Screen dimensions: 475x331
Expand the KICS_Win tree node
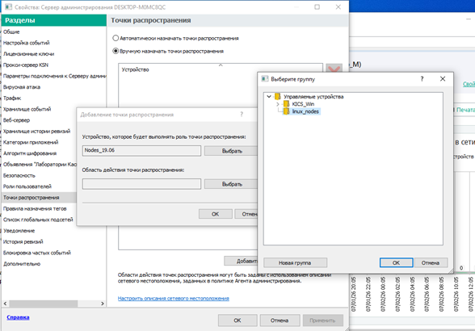coord(278,104)
